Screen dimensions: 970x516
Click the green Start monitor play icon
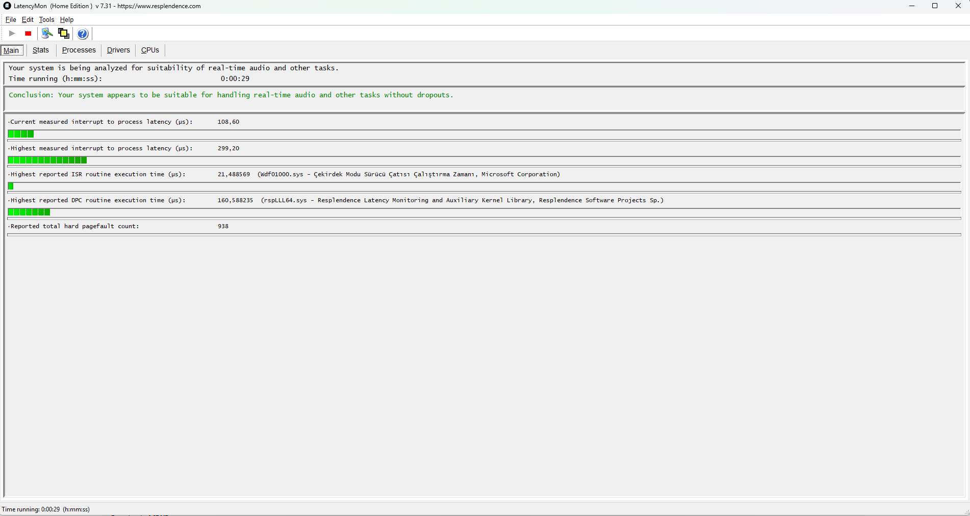click(x=12, y=34)
